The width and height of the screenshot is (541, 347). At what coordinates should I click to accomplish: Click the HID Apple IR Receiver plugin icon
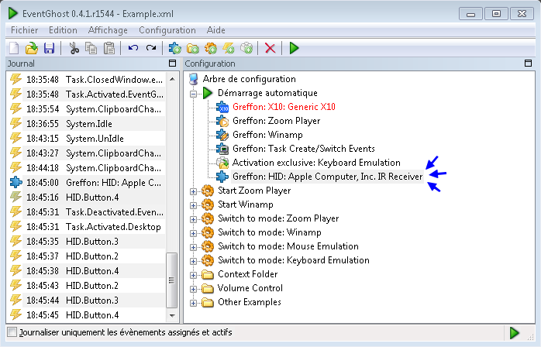click(222, 177)
